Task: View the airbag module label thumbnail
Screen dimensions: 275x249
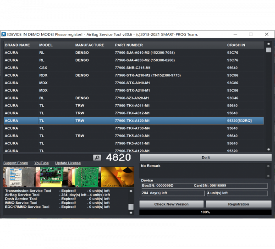Action: [x=19, y=177]
